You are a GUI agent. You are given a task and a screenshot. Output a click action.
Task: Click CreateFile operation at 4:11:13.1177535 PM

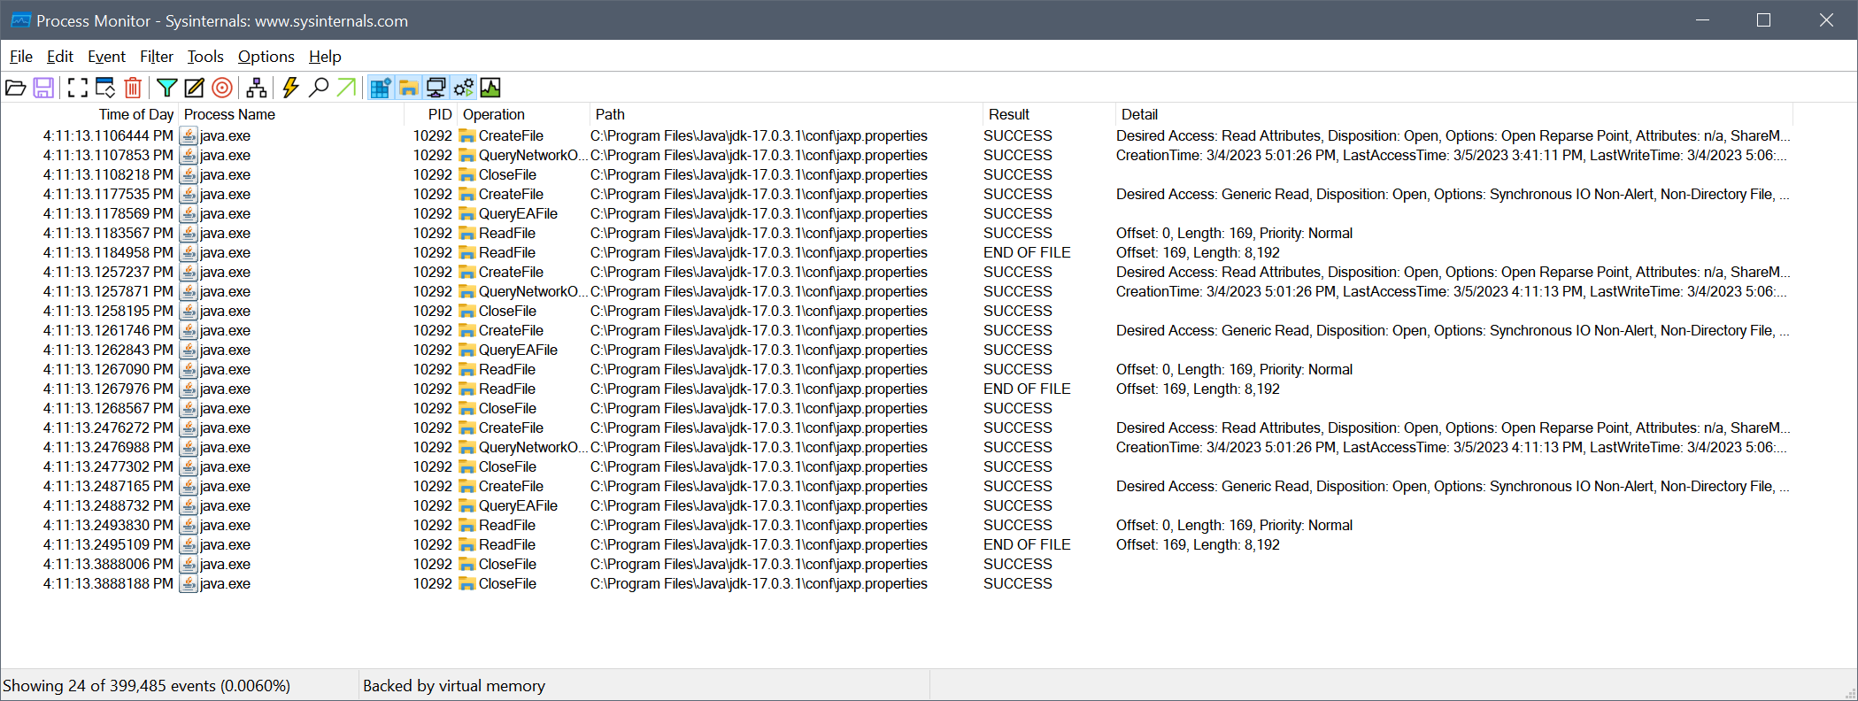(x=511, y=194)
